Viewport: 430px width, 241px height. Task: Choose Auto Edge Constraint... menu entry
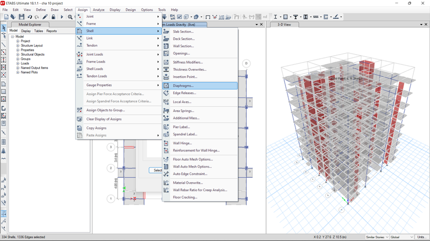(x=200, y=174)
